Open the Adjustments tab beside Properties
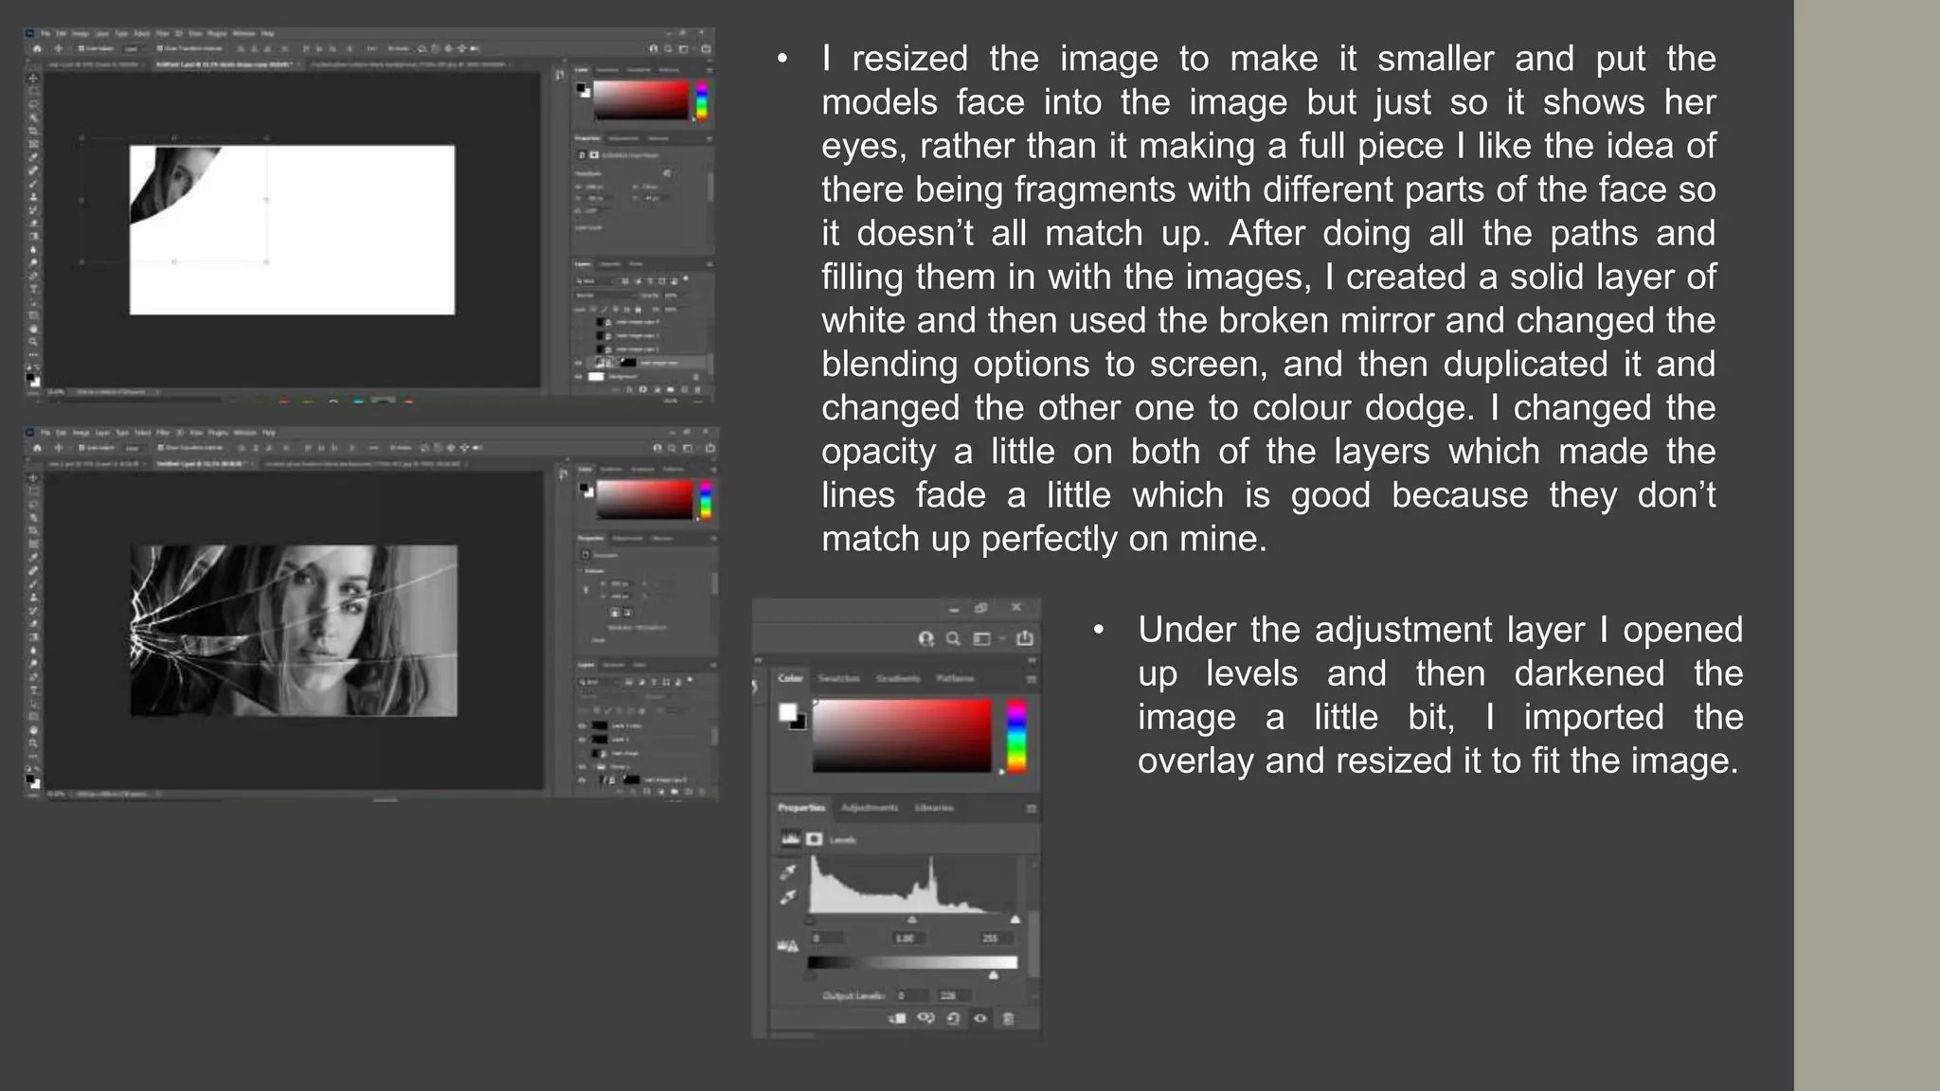 click(x=869, y=808)
